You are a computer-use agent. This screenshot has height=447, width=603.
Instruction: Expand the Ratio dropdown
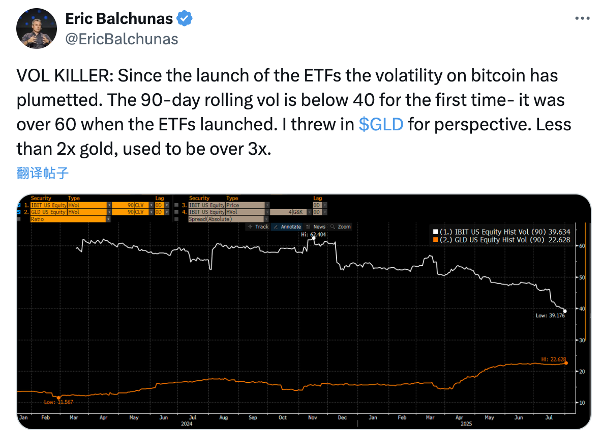(108, 219)
